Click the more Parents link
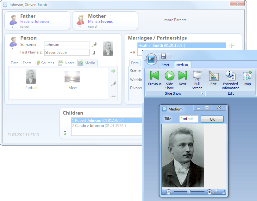This screenshot has height=201, width=257. click(175, 20)
